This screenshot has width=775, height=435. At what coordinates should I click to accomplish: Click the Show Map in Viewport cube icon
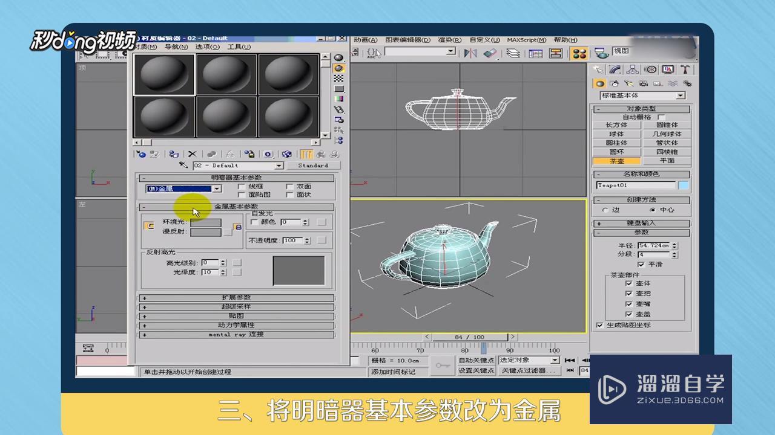pyautogui.click(x=286, y=154)
